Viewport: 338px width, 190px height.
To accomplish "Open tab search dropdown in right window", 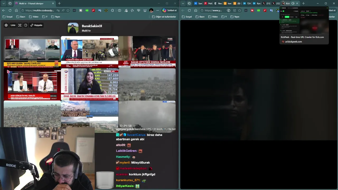I will [x=183, y=3].
